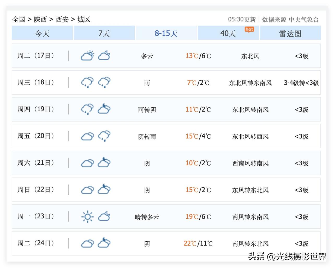Click the 11℃/2℃ temperature

tap(198, 109)
